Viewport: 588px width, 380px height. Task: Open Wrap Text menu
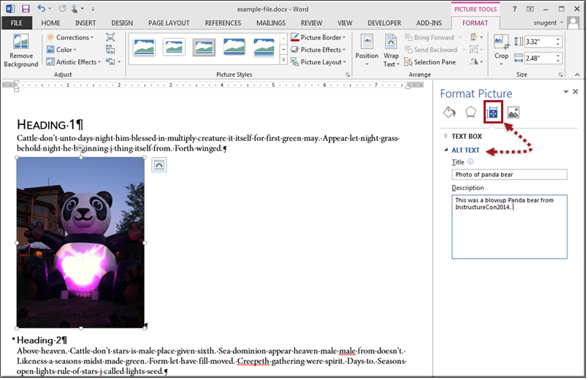point(391,50)
